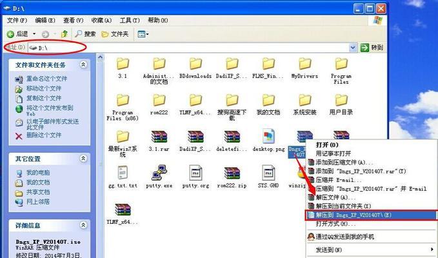Choose 解压文件(A)... in context menu

[372, 197]
